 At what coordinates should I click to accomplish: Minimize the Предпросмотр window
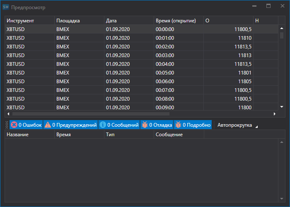click(254, 6)
